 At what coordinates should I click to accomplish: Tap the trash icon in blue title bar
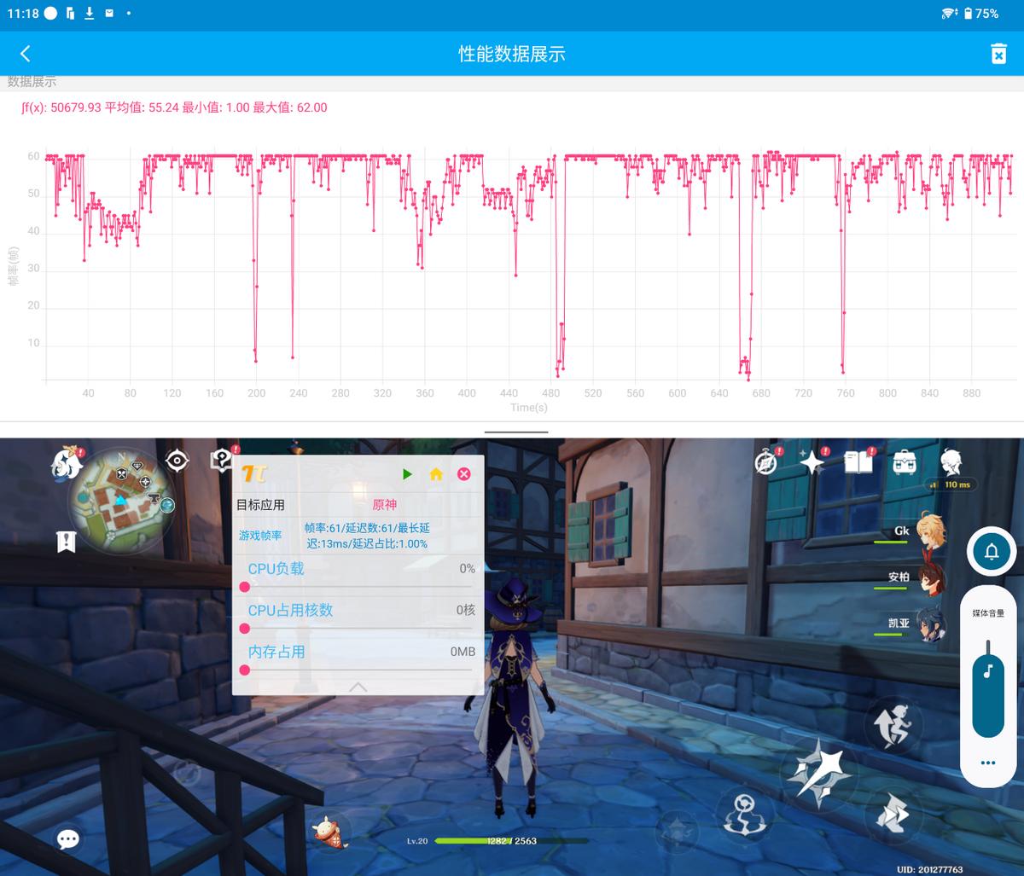[998, 53]
